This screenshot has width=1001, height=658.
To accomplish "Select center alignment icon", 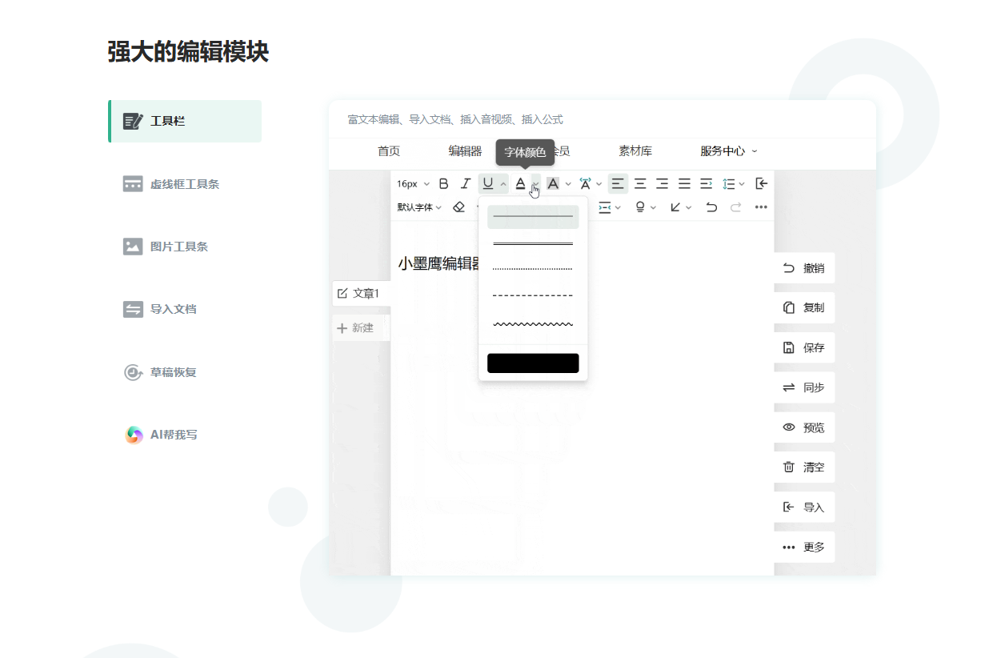I will [640, 184].
